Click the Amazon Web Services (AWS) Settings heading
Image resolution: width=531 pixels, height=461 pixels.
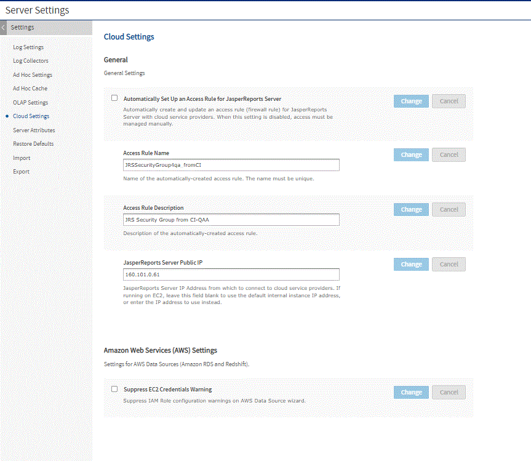click(x=160, y=350)
